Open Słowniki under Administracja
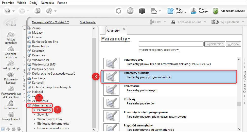The height and width of the screenshot is (132, 247). point(43,115)
